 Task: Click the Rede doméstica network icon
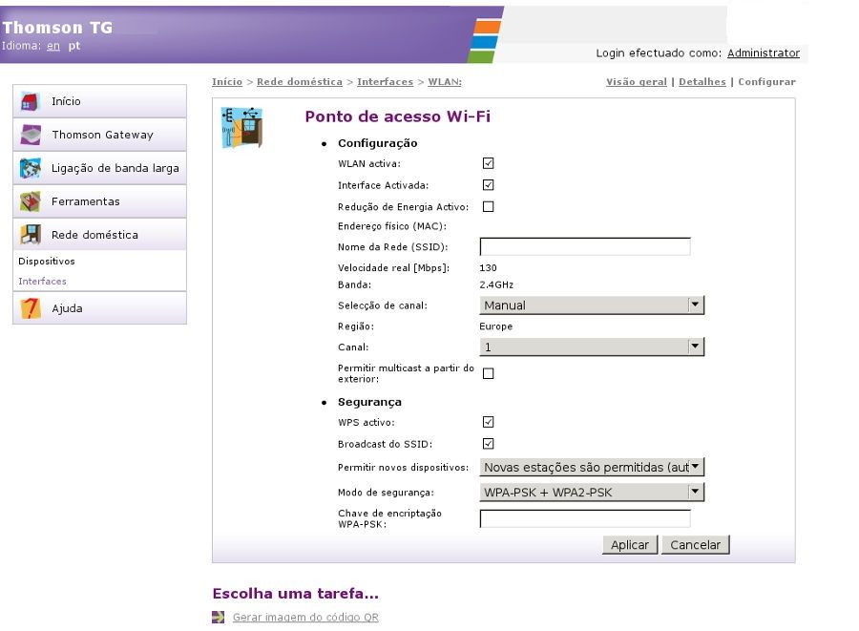[x=31, y=235]
